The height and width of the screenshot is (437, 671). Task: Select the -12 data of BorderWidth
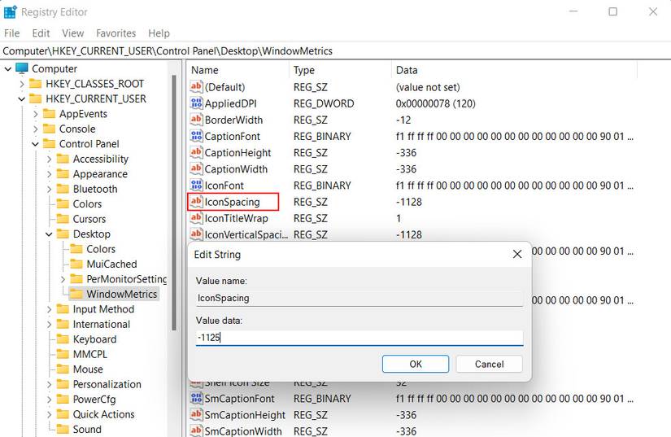403,120
